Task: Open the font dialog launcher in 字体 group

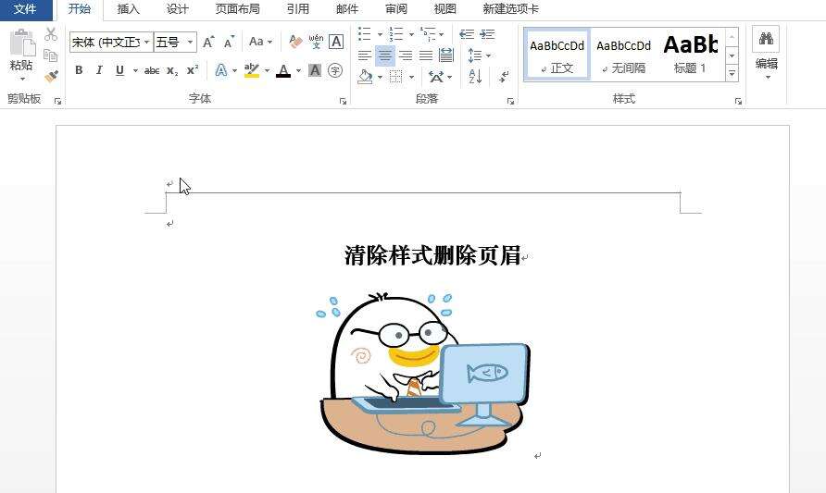Action: pyautogui.click(x=343, y=101)
